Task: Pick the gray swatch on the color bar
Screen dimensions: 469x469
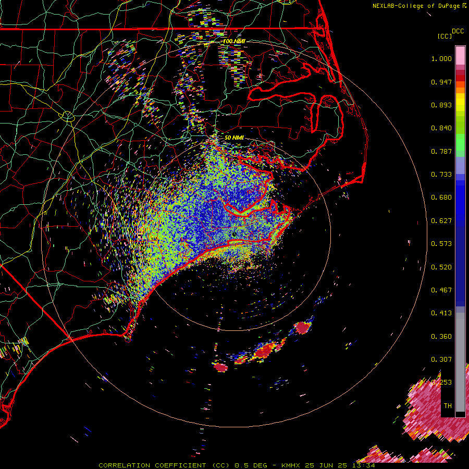Action: point(460,362)
